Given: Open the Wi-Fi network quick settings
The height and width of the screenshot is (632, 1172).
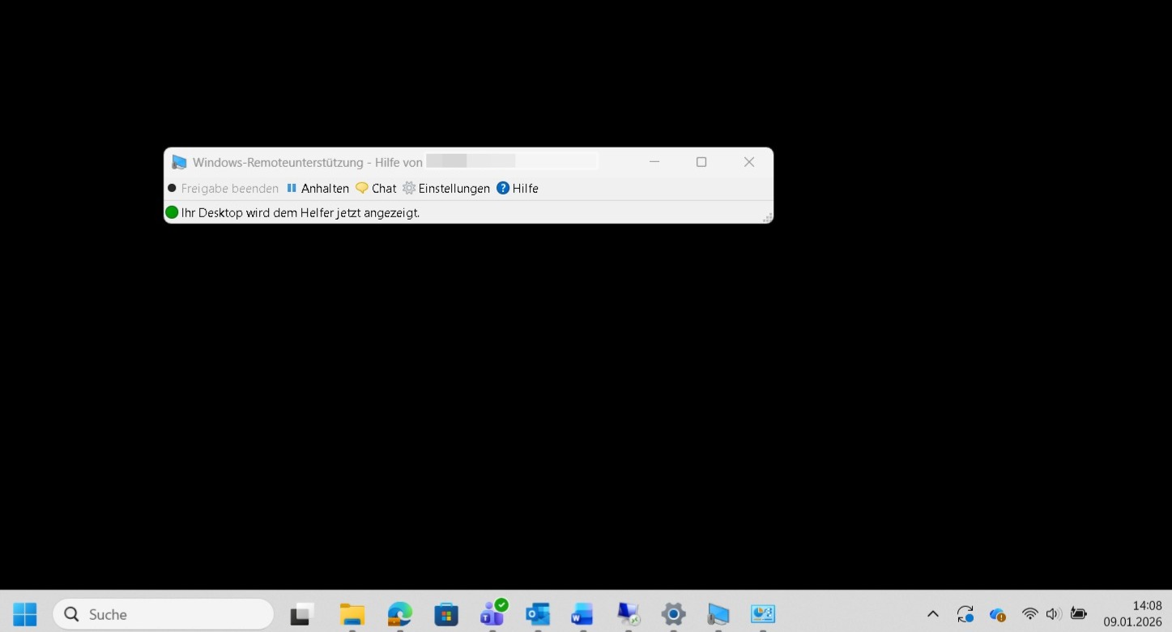Looking at the screenshot, I should 1029,614.
